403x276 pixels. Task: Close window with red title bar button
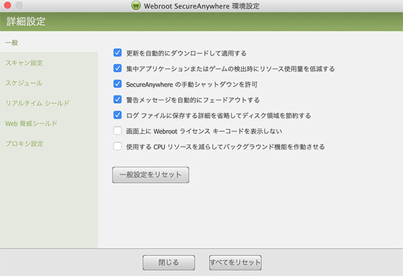pyautogui.click(x=7, y=5)
